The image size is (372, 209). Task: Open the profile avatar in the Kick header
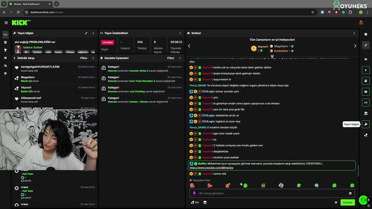[361, 23]
